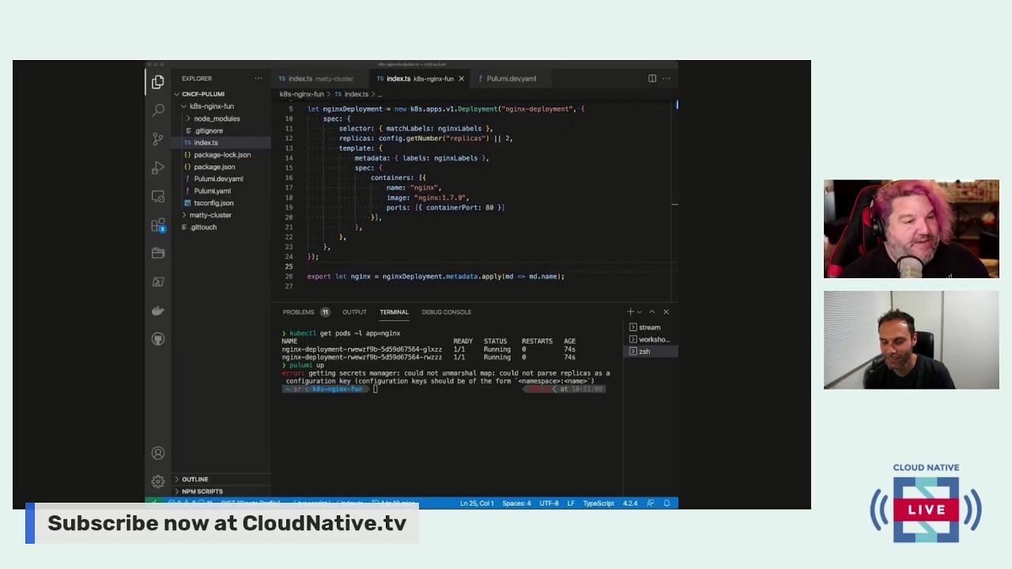
Task: Open the Extensions view with badge
Action: click(x=158, y=225)
